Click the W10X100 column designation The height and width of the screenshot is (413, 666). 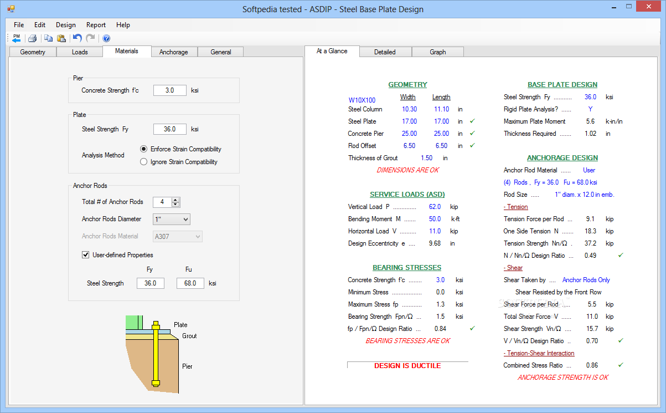point(362,100)
